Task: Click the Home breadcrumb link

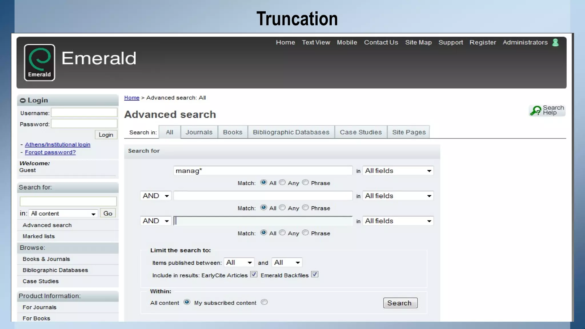Action: (132, 98)
